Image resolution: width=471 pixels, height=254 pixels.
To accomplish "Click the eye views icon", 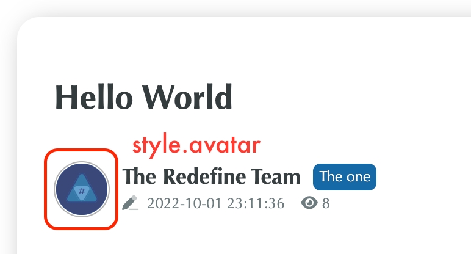I will tap(309, 203).
